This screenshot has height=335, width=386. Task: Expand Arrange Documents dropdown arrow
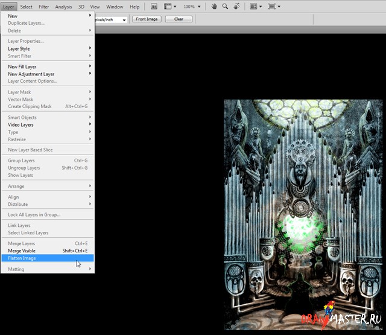pyautogui.click(x=261, y=7)
